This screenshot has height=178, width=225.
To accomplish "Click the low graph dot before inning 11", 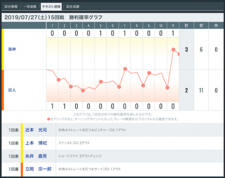I will pyautogui.click(x=167, y=88).
